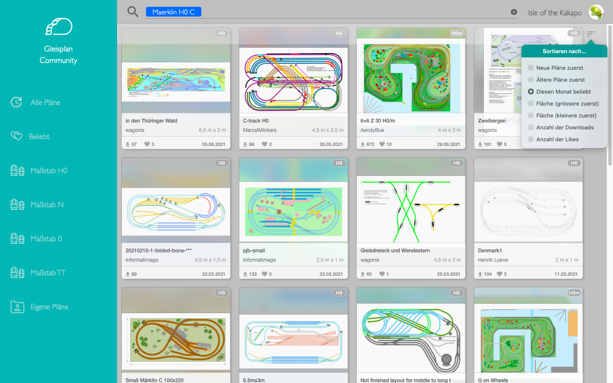Click the Beliebt heart icon
Viewport: 613px width, 383px height.
[x=16, y=136]
